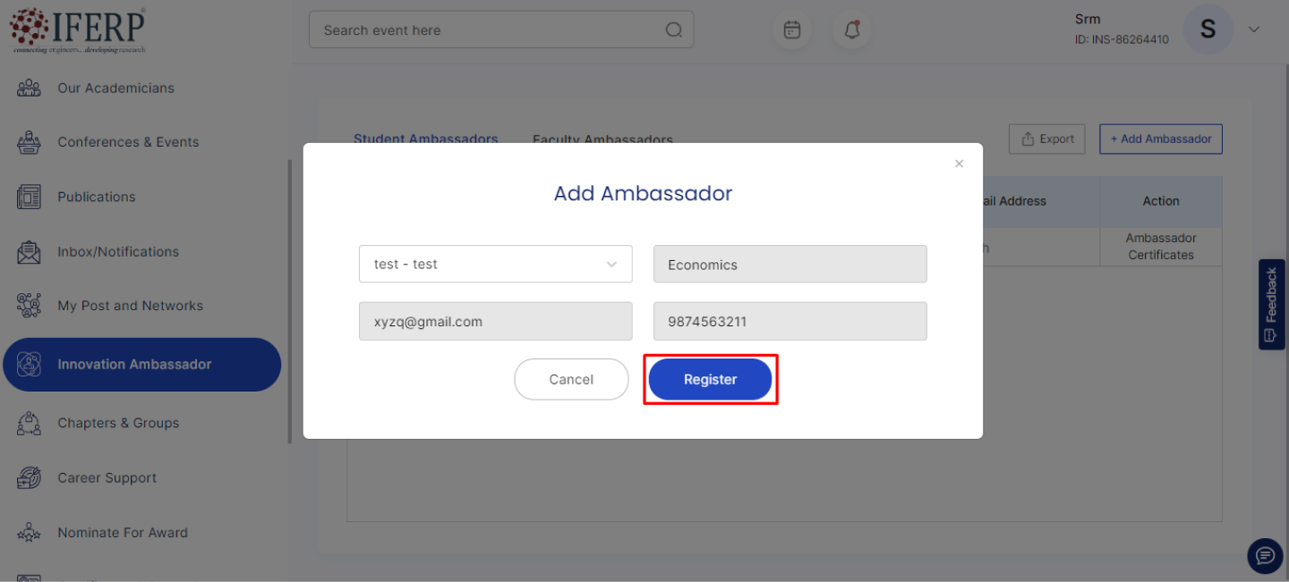This screenshot has width=1289, height=582.
Task: Close the Add Ambassador modal
Action: click(959, 164)
